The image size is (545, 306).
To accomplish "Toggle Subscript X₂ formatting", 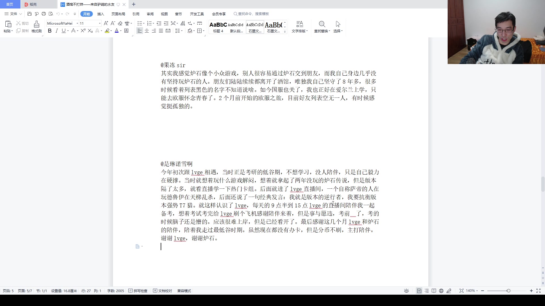I will [90, 31].
